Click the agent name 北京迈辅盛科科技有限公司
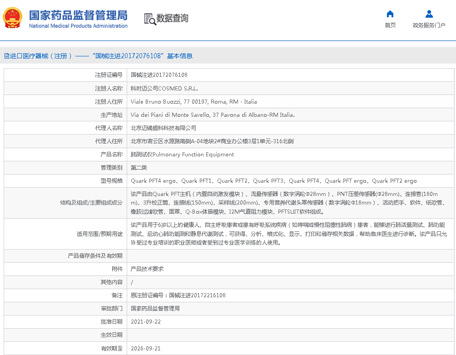The height and width of the screenshot is (355, 456). [x=164, y=128]
